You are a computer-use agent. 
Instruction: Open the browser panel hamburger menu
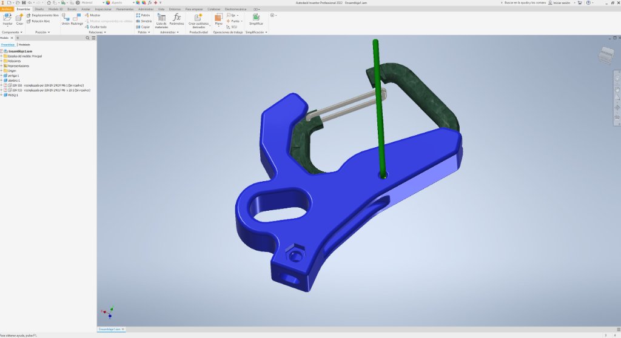[x=93, y=38]
